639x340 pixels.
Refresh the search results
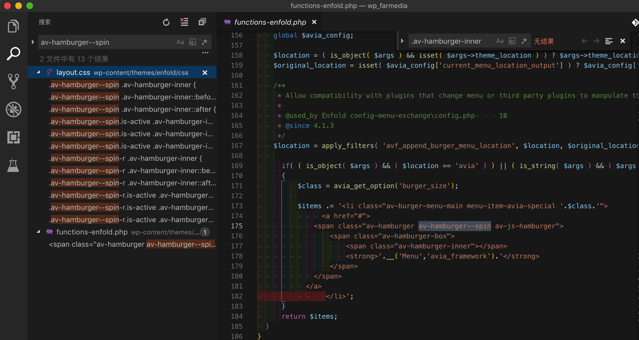tap(166, 22)
